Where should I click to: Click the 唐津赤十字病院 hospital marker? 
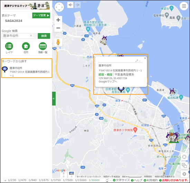[x=135, y=130]
